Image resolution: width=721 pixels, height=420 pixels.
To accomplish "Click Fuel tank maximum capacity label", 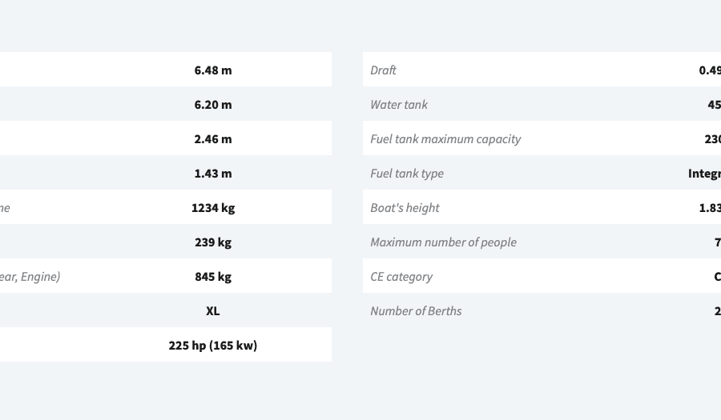I will tap(445, 139).
